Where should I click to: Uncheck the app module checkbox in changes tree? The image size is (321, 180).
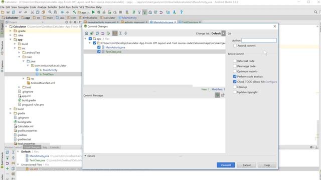tap(90, 38)
